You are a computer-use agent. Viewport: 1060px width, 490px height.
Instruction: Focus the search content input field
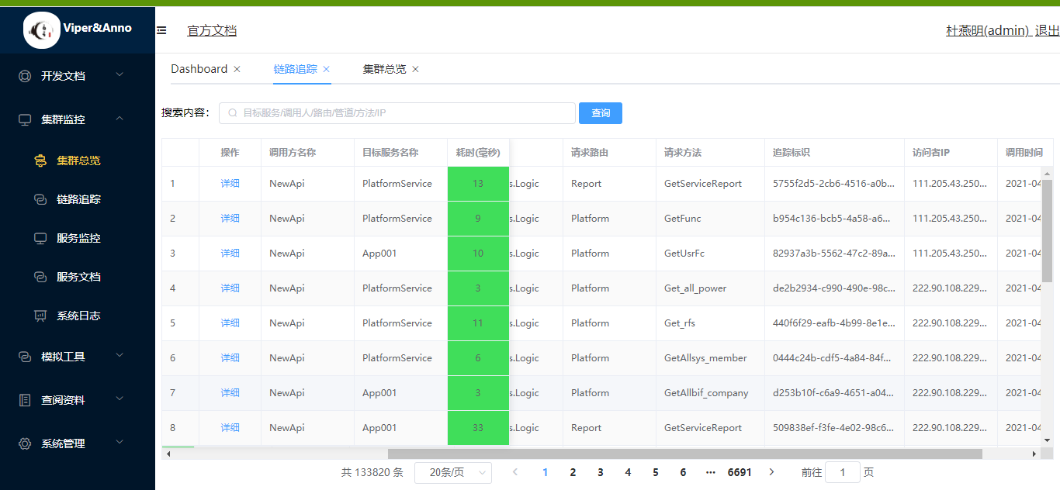397,113
